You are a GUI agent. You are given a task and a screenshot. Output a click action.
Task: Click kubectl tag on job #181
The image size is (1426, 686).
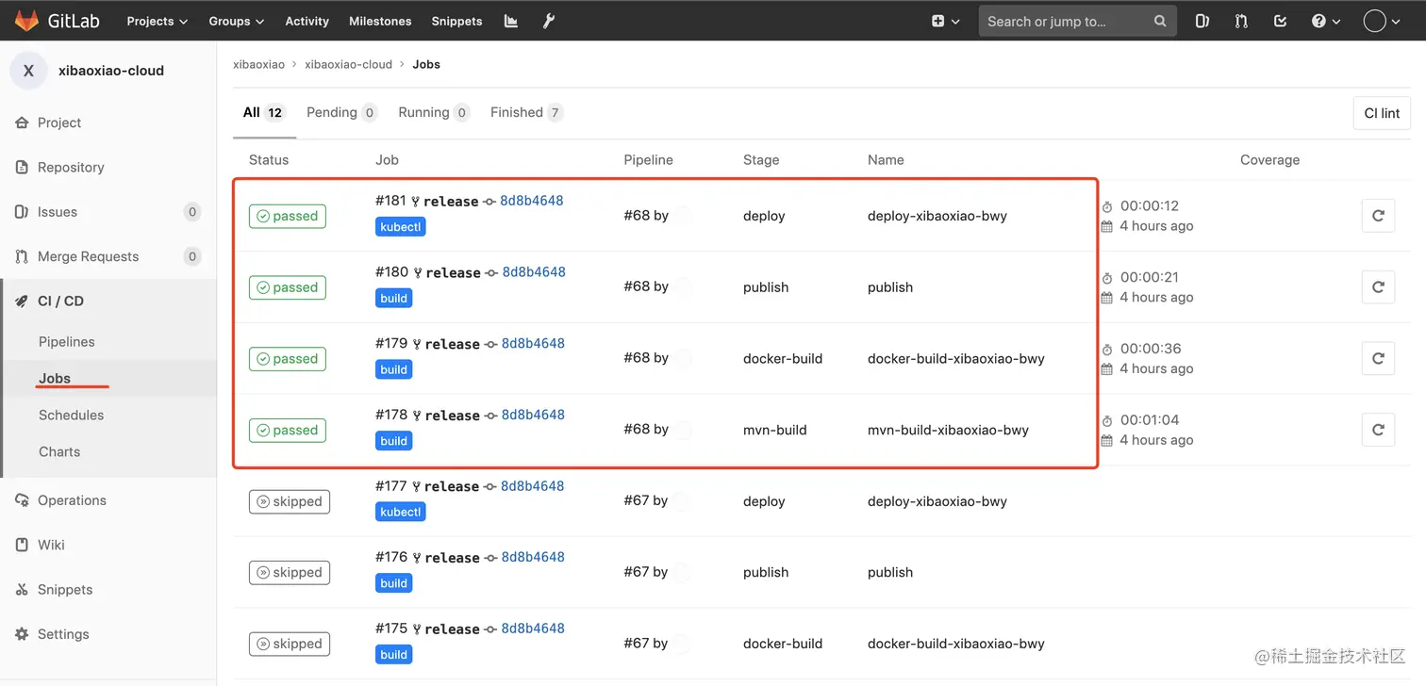401,227
